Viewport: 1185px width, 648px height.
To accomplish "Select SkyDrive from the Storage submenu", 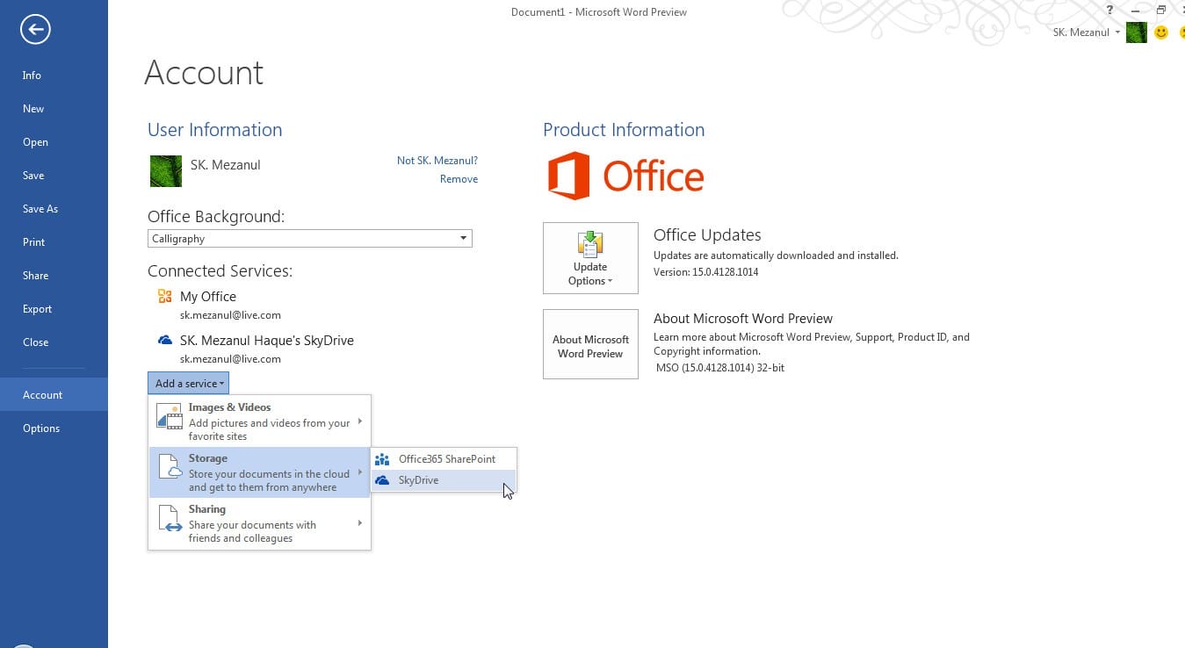I will pyautogui.click(x=444, y=480).
